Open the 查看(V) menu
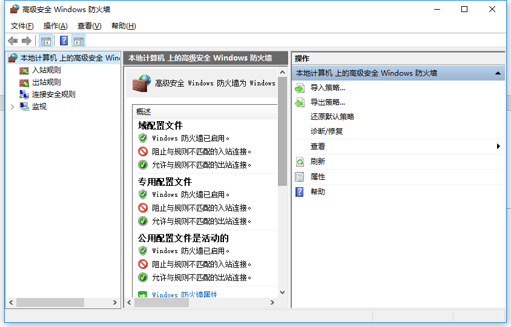The height and width of the screenshot is (327, 511). (x=89, y=26)
